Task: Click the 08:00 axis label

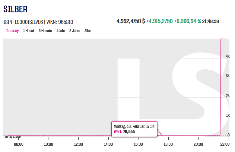Action: coord(19,144)
